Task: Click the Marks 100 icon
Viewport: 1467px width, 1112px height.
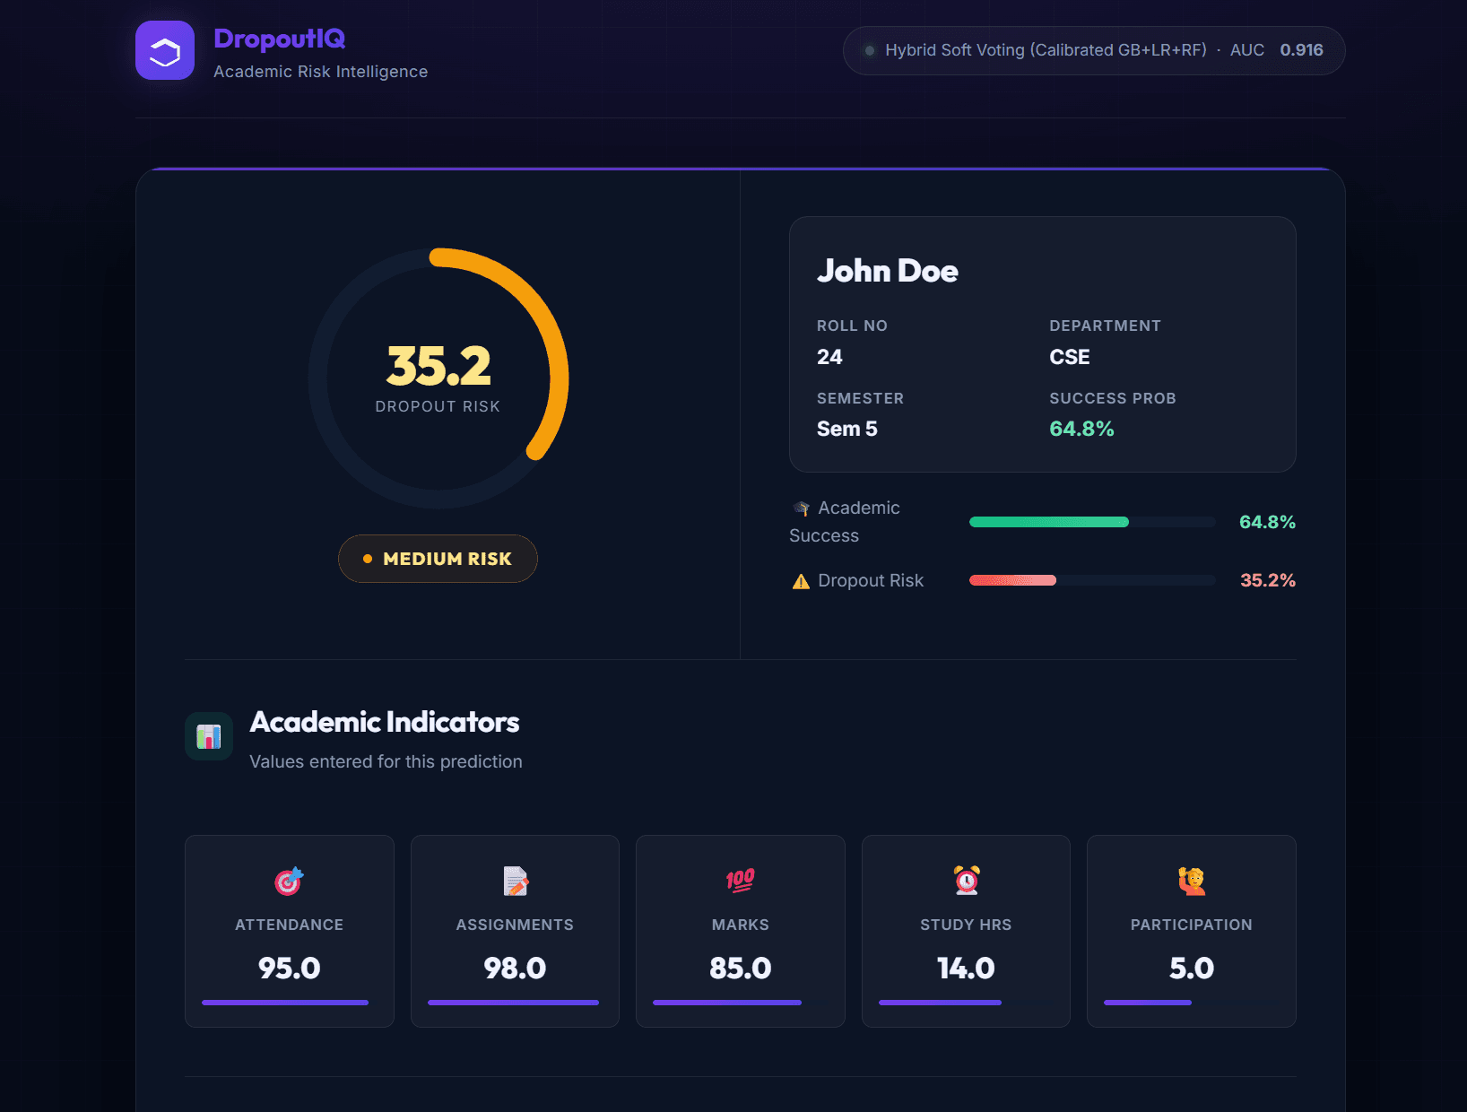Action: (741, 881)
